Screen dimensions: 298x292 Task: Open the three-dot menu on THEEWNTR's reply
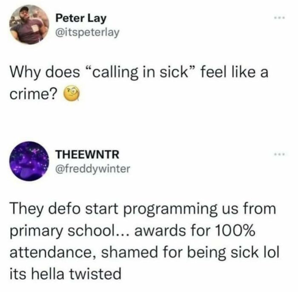coord(279,154)
